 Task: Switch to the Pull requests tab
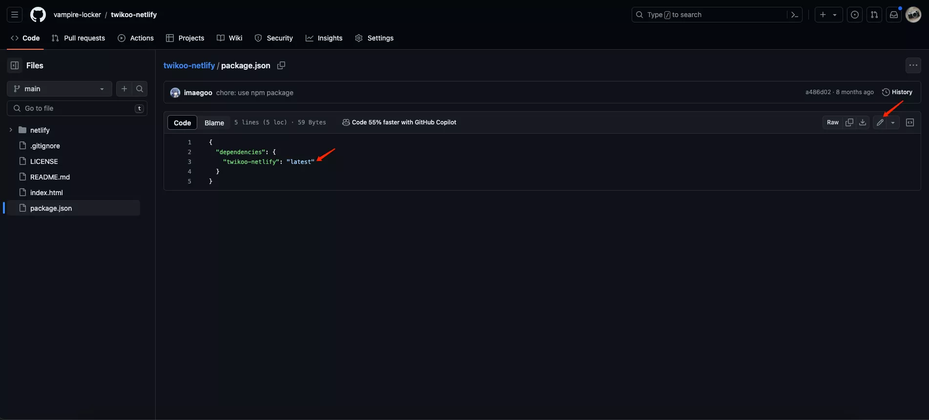pyautogui.click(x=79, y=38)
